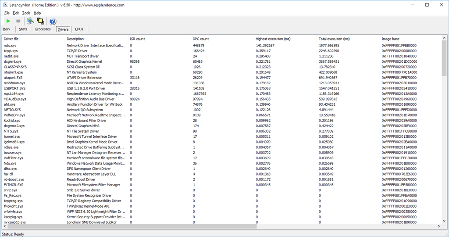Click 'High Definition Audio Bus Driver' description
The height and width of the screenshot is (237, 449).
click(x=90, y=99)
